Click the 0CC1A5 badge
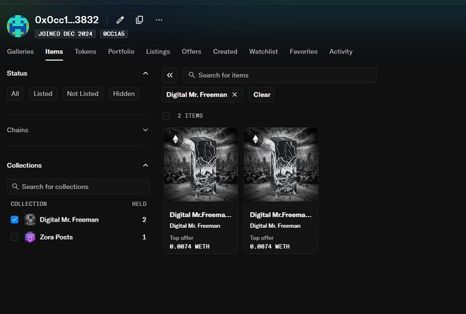 (x=114, y=34)
